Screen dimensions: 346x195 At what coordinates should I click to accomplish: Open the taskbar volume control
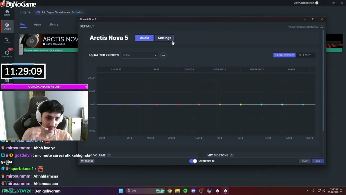(x=324, y=191)
